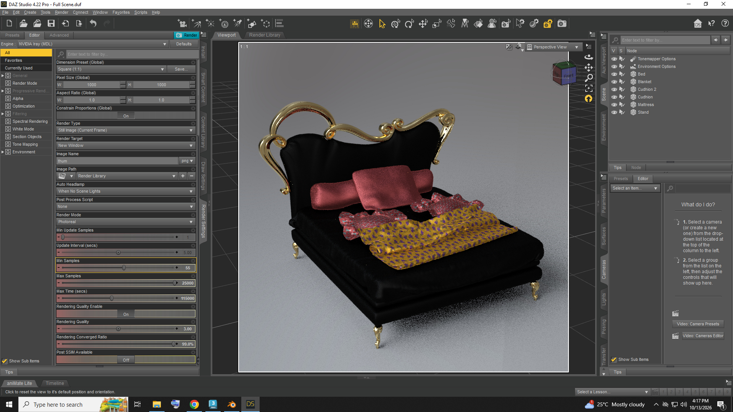Image resolution: width=733 pixels, height=412 pixels.
Task: Open Render Settings camera gear icon
Action: point(548,24)
